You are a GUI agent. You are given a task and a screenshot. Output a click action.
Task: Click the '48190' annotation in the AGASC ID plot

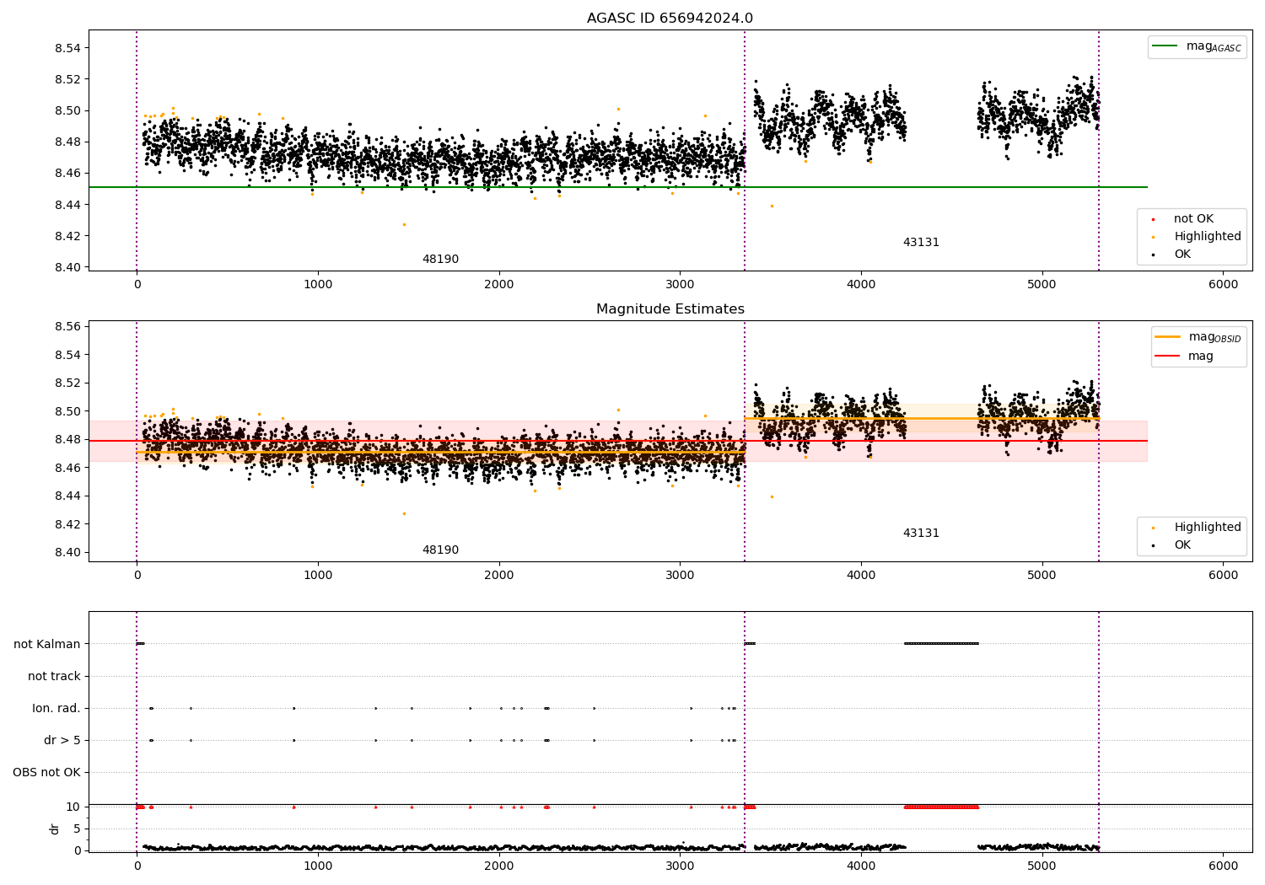[440, 260]
